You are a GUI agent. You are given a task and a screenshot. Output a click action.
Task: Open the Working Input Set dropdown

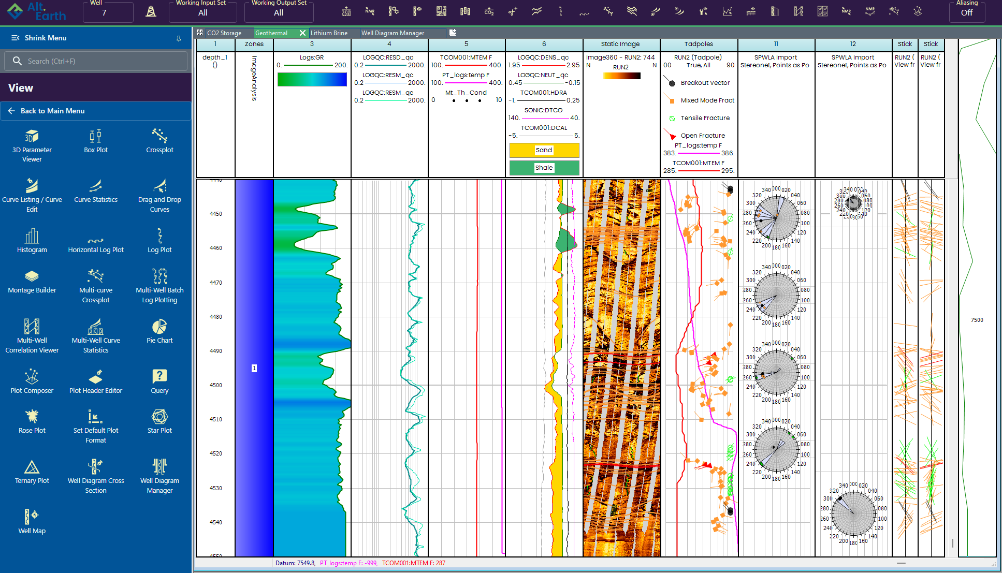(x=202, y=12)
